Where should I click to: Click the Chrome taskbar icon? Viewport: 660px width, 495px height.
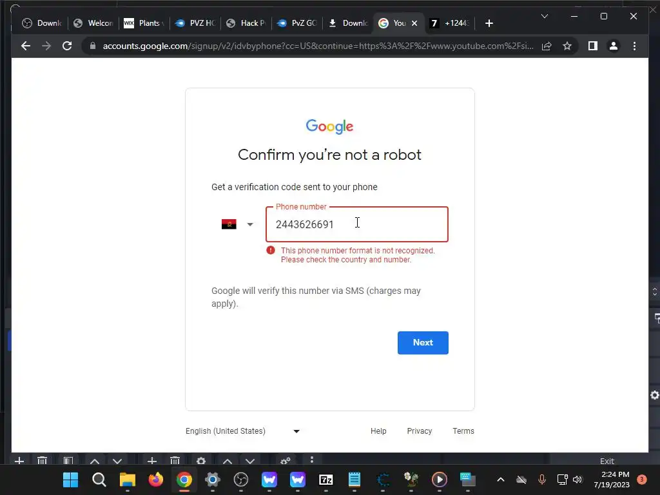pos(184,480)
